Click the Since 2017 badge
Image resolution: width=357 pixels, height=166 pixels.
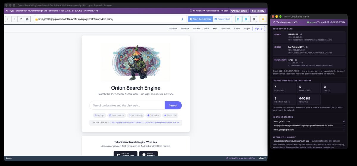170,115
